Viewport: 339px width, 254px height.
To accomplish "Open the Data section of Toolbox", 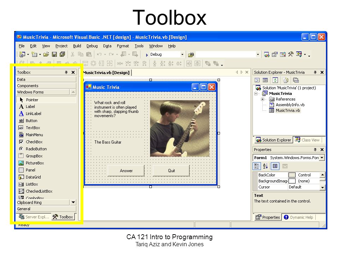I will click(46, 79).
